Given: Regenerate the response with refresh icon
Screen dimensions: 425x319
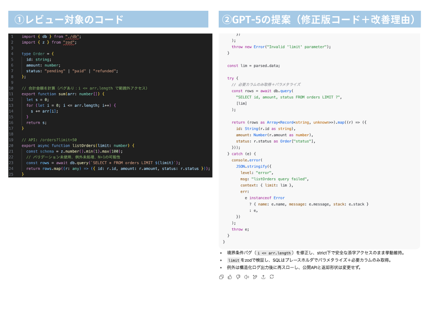Looking at the screenshot, I should click(x=272, y=277).
